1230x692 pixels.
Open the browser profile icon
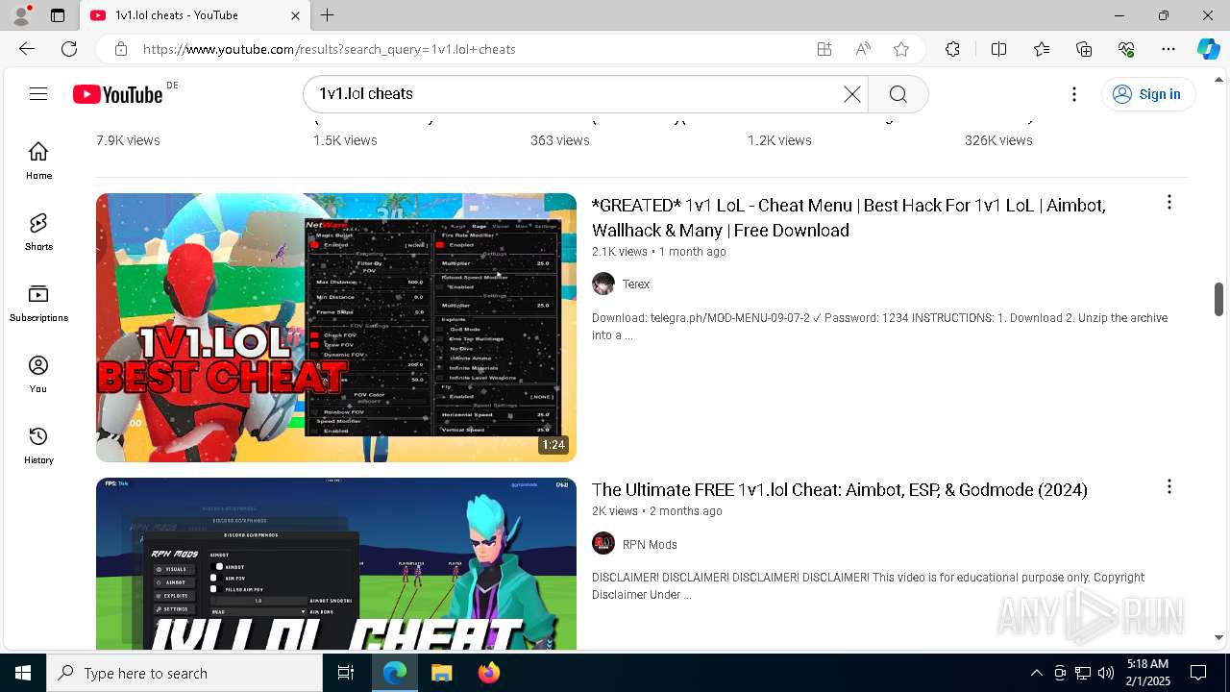(x=21, y=15)
